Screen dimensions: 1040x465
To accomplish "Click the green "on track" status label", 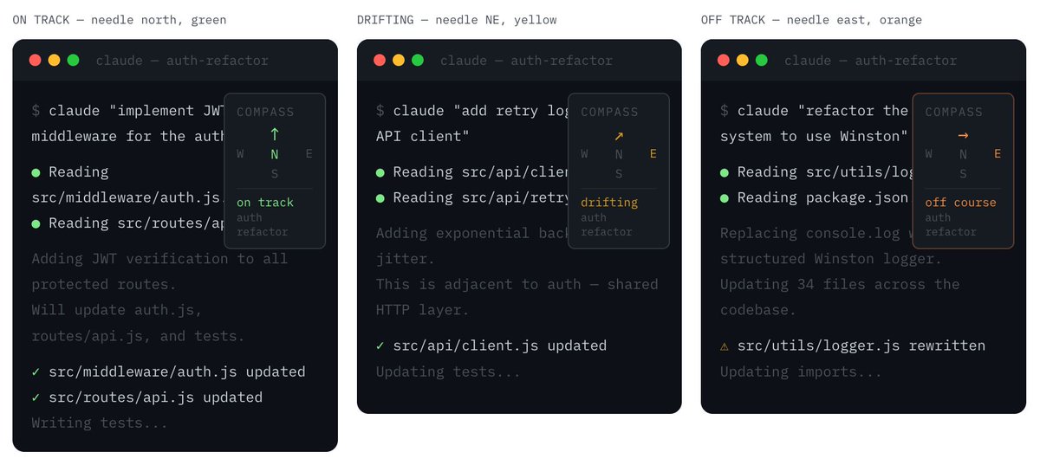I will pos(264,203).
